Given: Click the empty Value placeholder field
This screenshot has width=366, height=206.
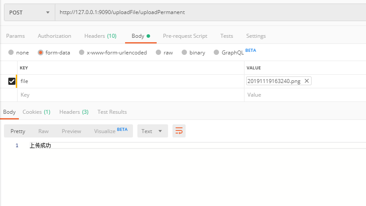Looking at the screenshot, I should tap(305, 95).
